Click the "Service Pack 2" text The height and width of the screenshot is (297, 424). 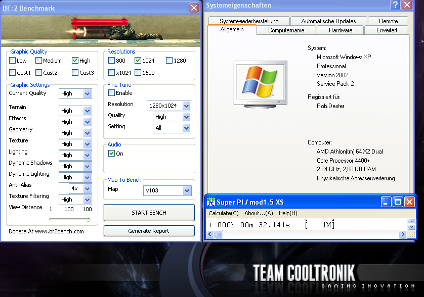coord(335,84)
